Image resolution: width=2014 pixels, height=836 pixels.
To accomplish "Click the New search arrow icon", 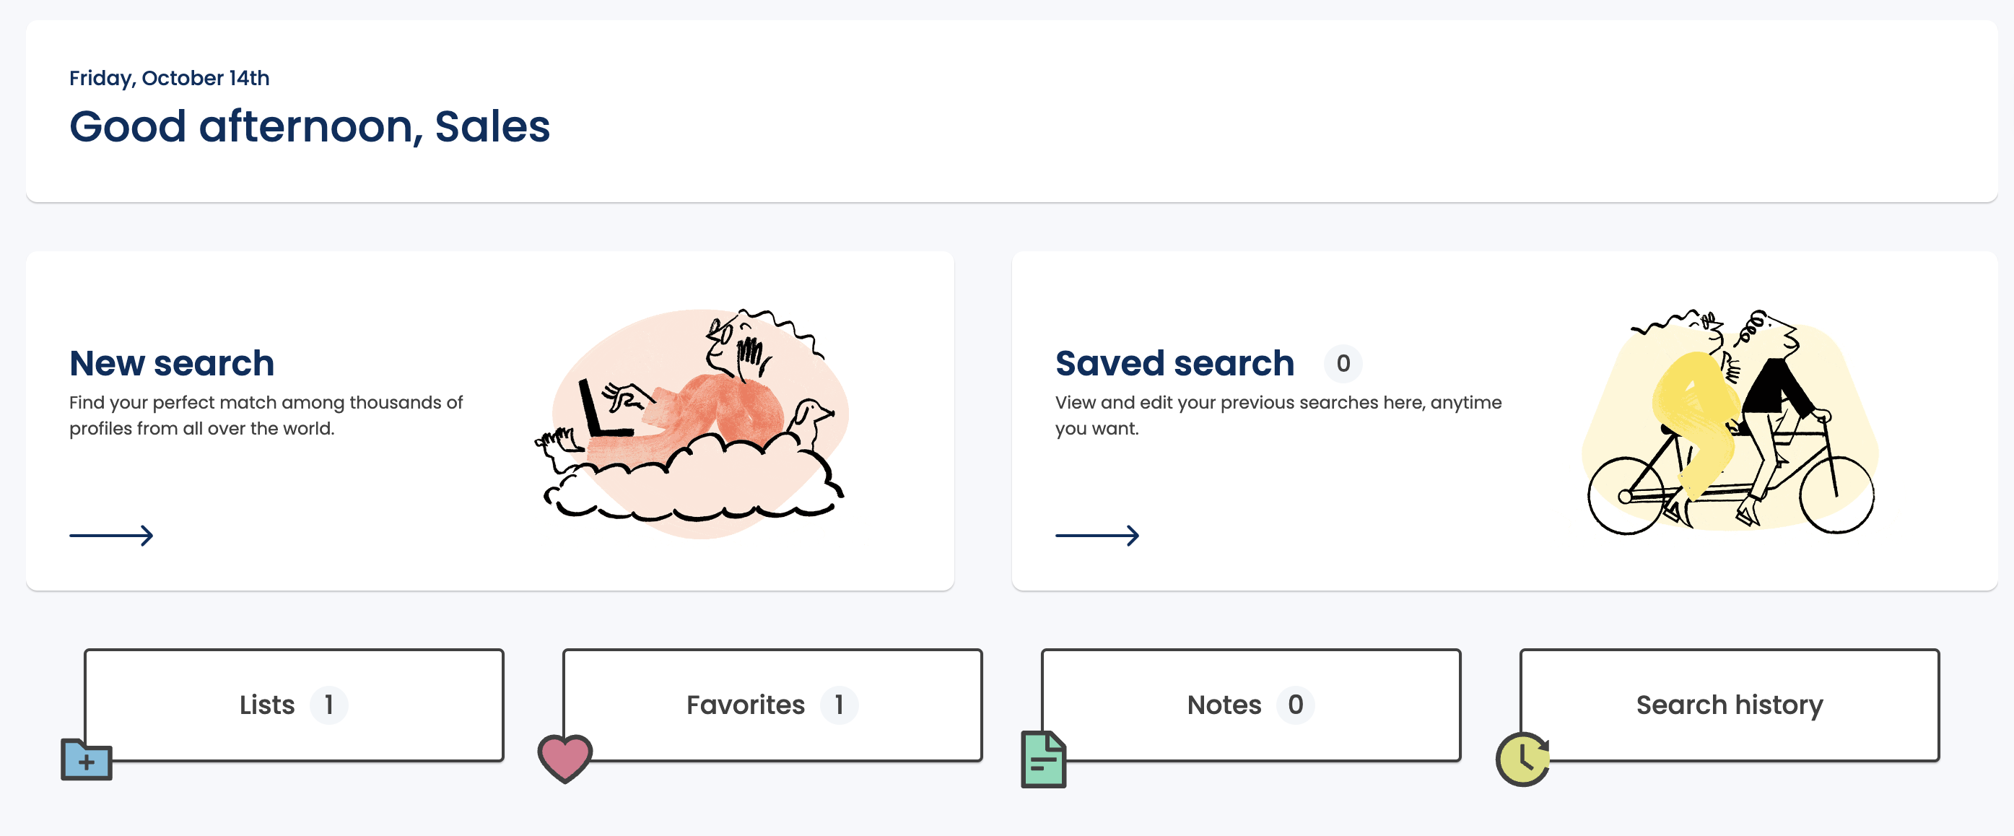I will click(111, 536).
